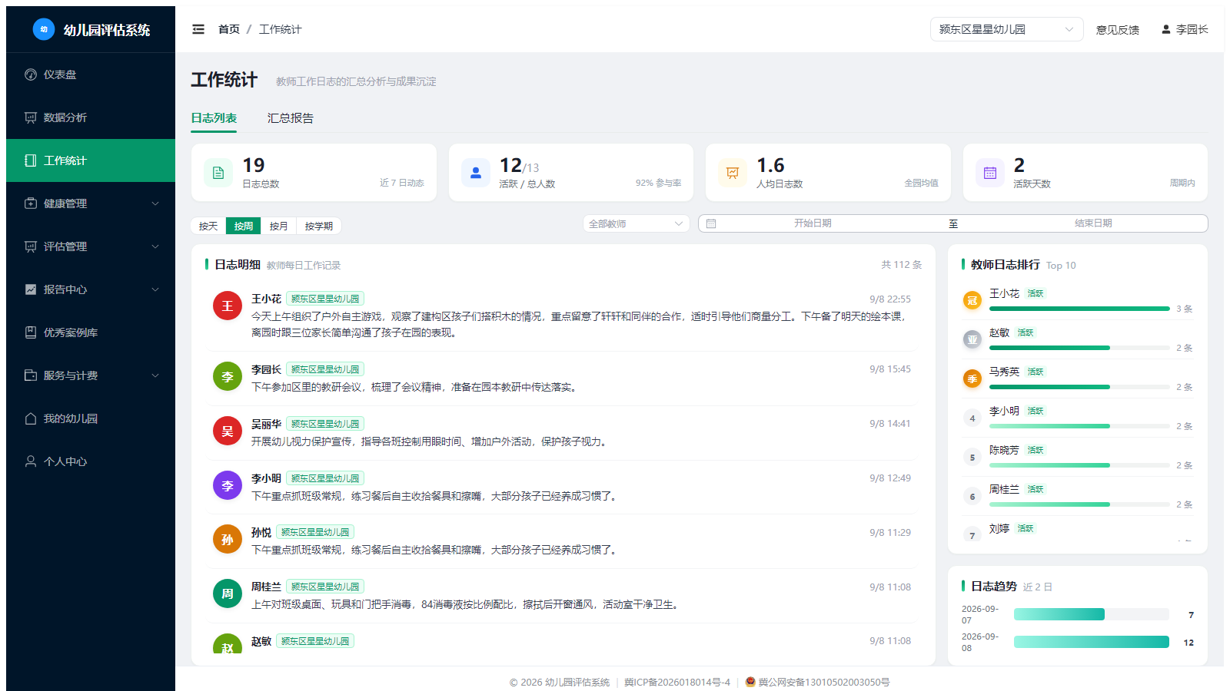The width and height of the screenshot is (1230, 691).
Task: Open the 冀ICP备2026018014号-4 footer link
Action: tap(677, 682)
